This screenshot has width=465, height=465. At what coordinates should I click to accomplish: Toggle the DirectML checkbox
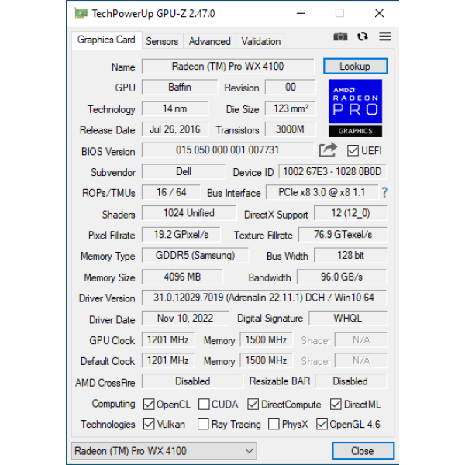tap(336, 405)
